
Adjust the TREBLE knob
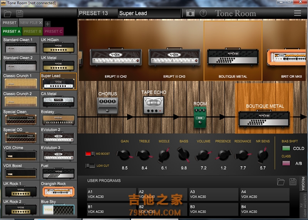[144, 155]
